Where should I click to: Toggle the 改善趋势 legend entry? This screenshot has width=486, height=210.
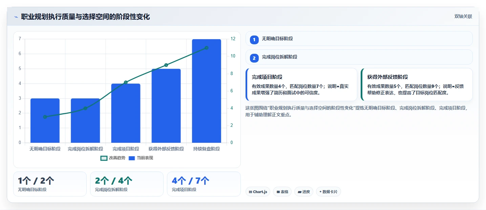click(x=113, y=158)
